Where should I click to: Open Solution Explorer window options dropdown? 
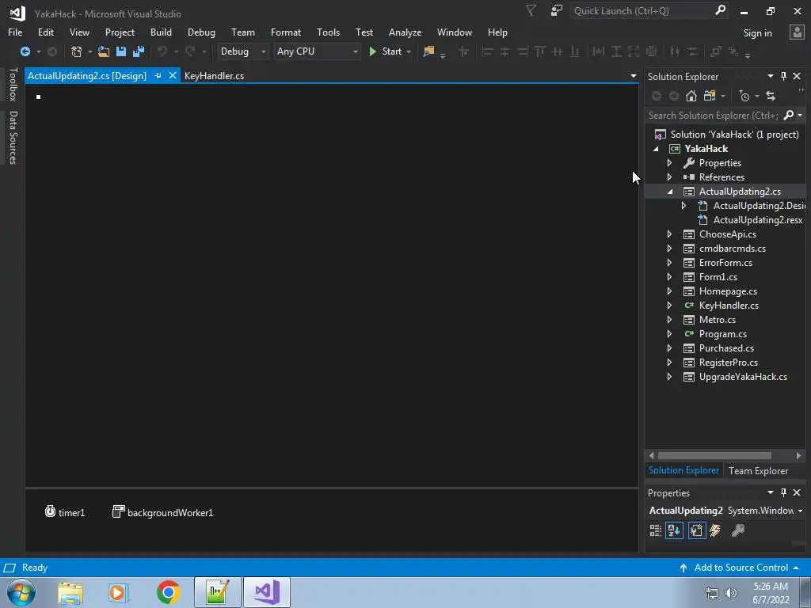click(770, 76)
